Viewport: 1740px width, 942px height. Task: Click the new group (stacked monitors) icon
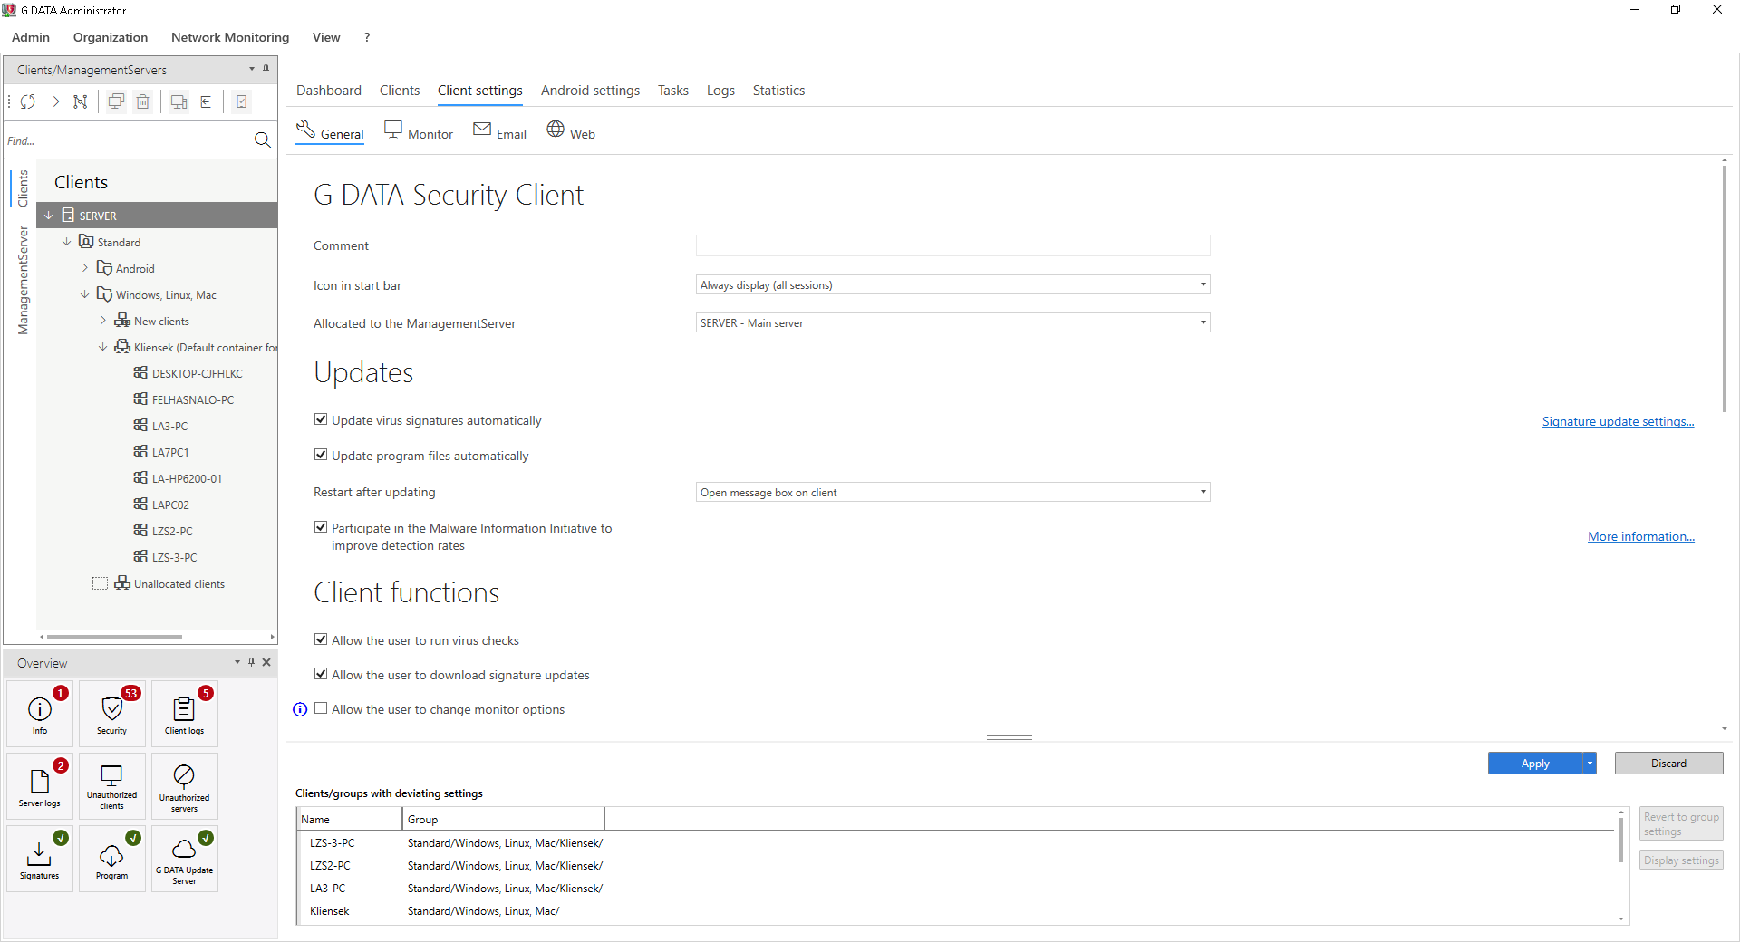116,101
